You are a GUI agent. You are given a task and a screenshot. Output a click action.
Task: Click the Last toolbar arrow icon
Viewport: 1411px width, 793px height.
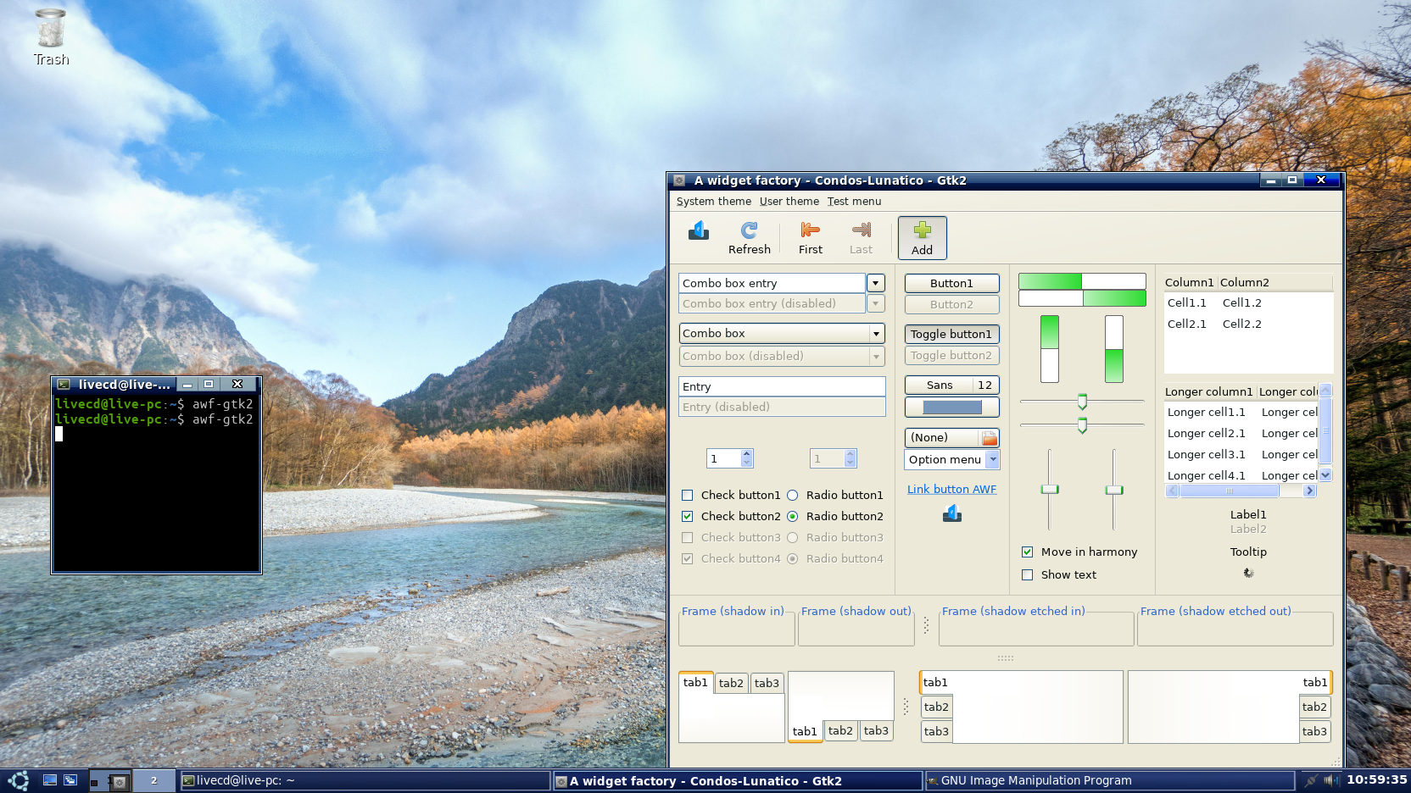(x=862, y=230)
